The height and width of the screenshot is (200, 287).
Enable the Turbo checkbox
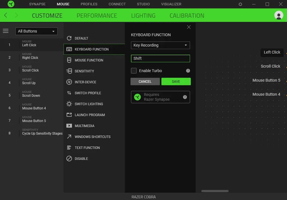coord(134,71)
